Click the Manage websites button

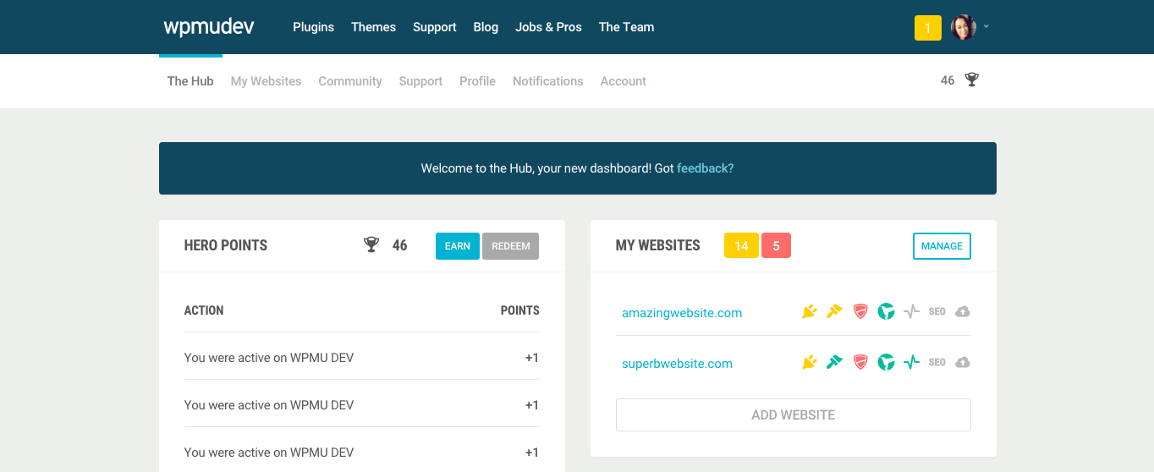tap(942, 246)
